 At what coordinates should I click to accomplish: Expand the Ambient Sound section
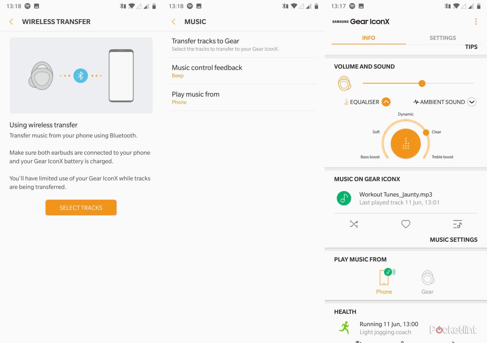click(472, 102)
